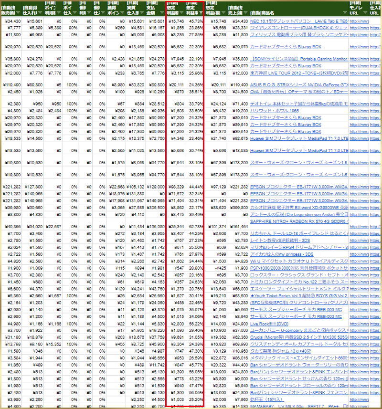Open the ワイヤレスコントローラー(DUALSHOCK 4) link
The image size is (382, 409).
point(299,28)
